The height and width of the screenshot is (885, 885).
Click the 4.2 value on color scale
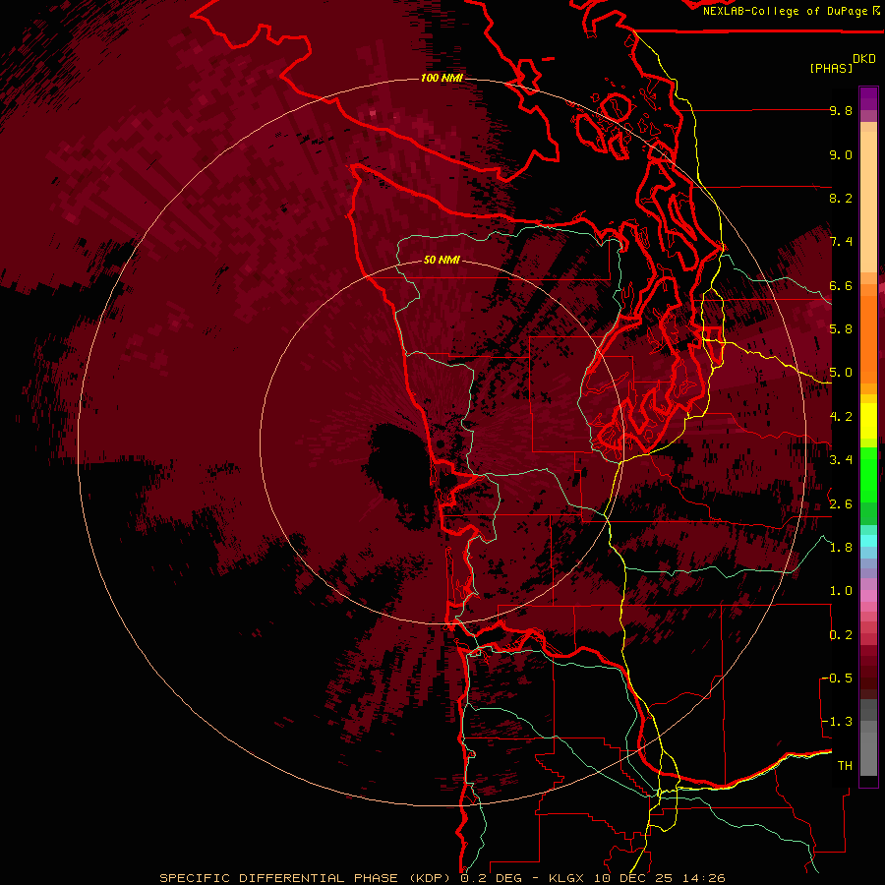[841, 417]
